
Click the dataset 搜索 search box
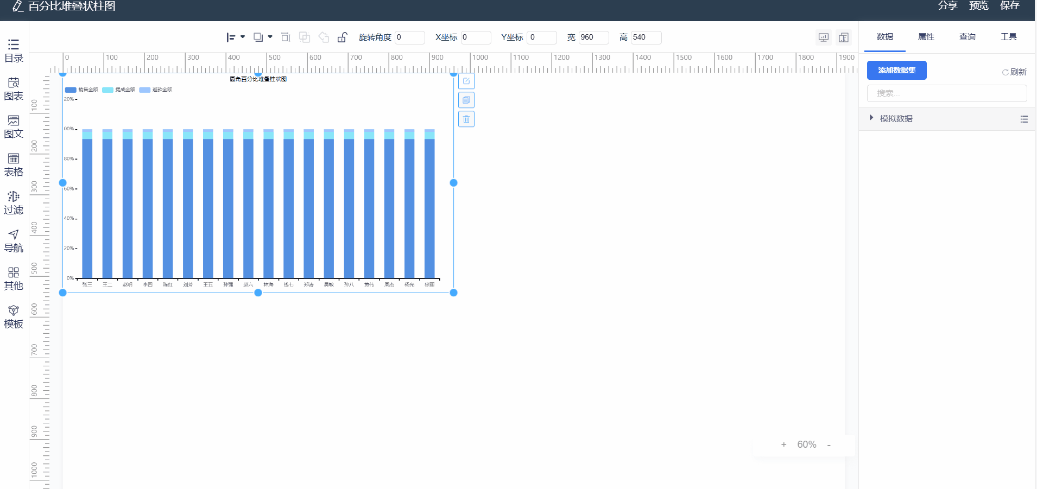(x=947, y=93)
